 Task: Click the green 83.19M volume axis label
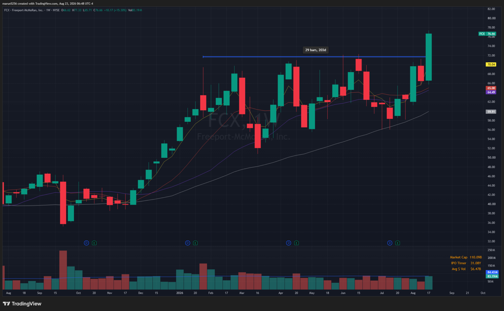pos(493,276)
